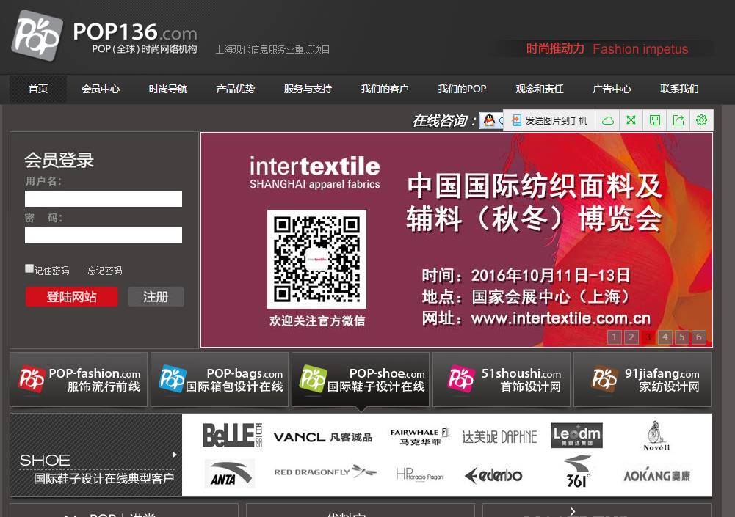Image resolution: width=735 pixels, height=517 pixels.
Task: Tick the 记住密码 remember password checkbox
Action: pos(29,268)
